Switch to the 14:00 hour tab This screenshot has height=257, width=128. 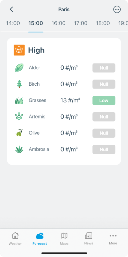tap(13, 23)
